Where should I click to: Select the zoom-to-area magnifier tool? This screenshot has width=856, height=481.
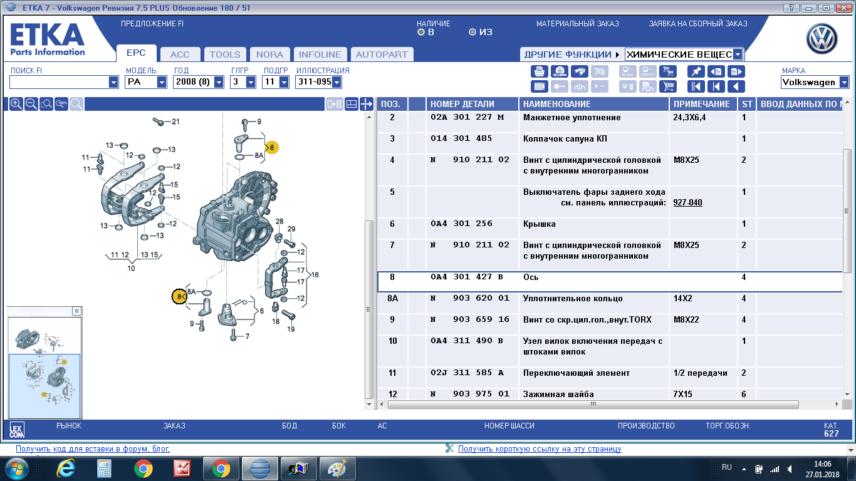coord(46,104)
